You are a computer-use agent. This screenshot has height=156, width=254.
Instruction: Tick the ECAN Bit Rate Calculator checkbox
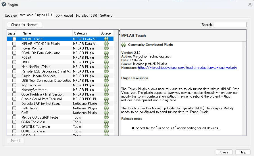pos(14,53)
